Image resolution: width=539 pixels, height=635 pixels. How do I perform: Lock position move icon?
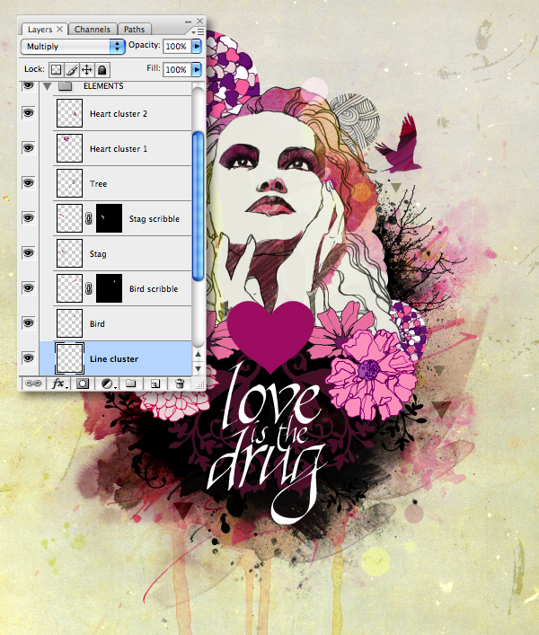tap(86, 70)
